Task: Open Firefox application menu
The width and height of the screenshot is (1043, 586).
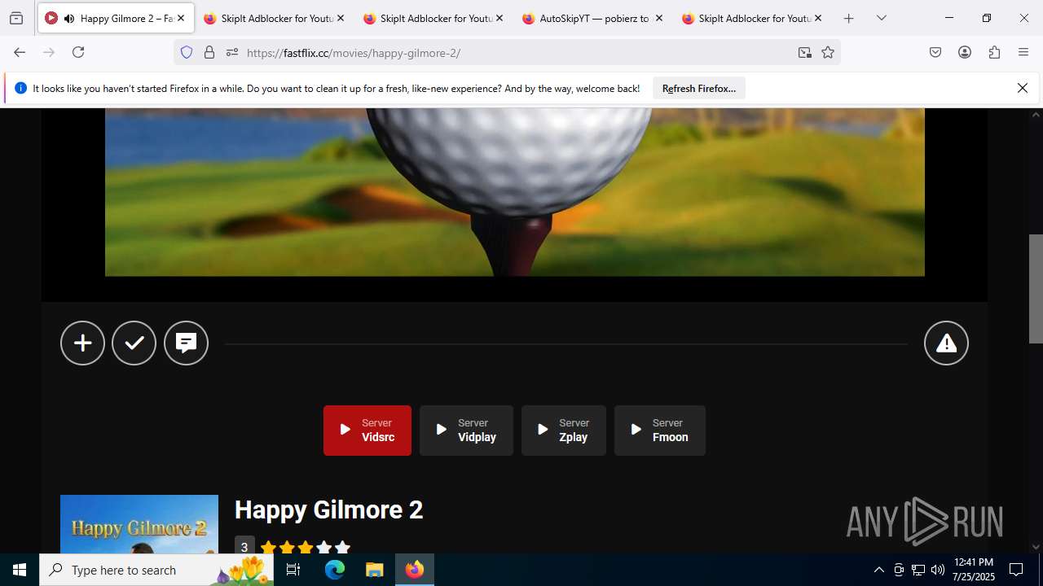Action: click(x=1023, y=52)
